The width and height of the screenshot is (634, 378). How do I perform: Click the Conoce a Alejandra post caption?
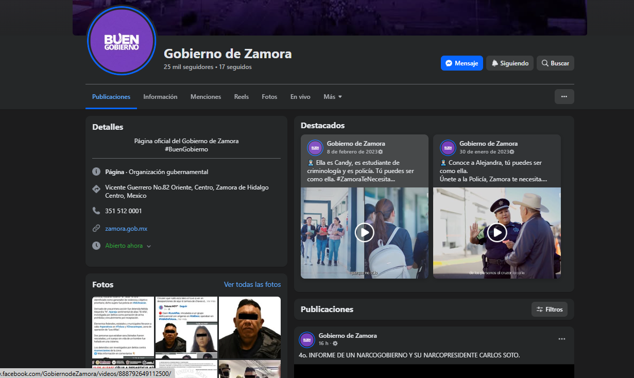(x=493, y=171)
